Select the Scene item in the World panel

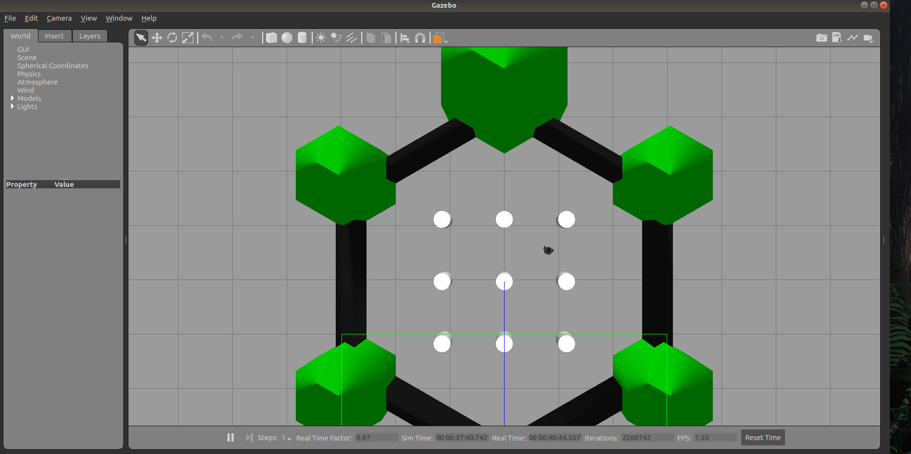click(x=27, y=57)
